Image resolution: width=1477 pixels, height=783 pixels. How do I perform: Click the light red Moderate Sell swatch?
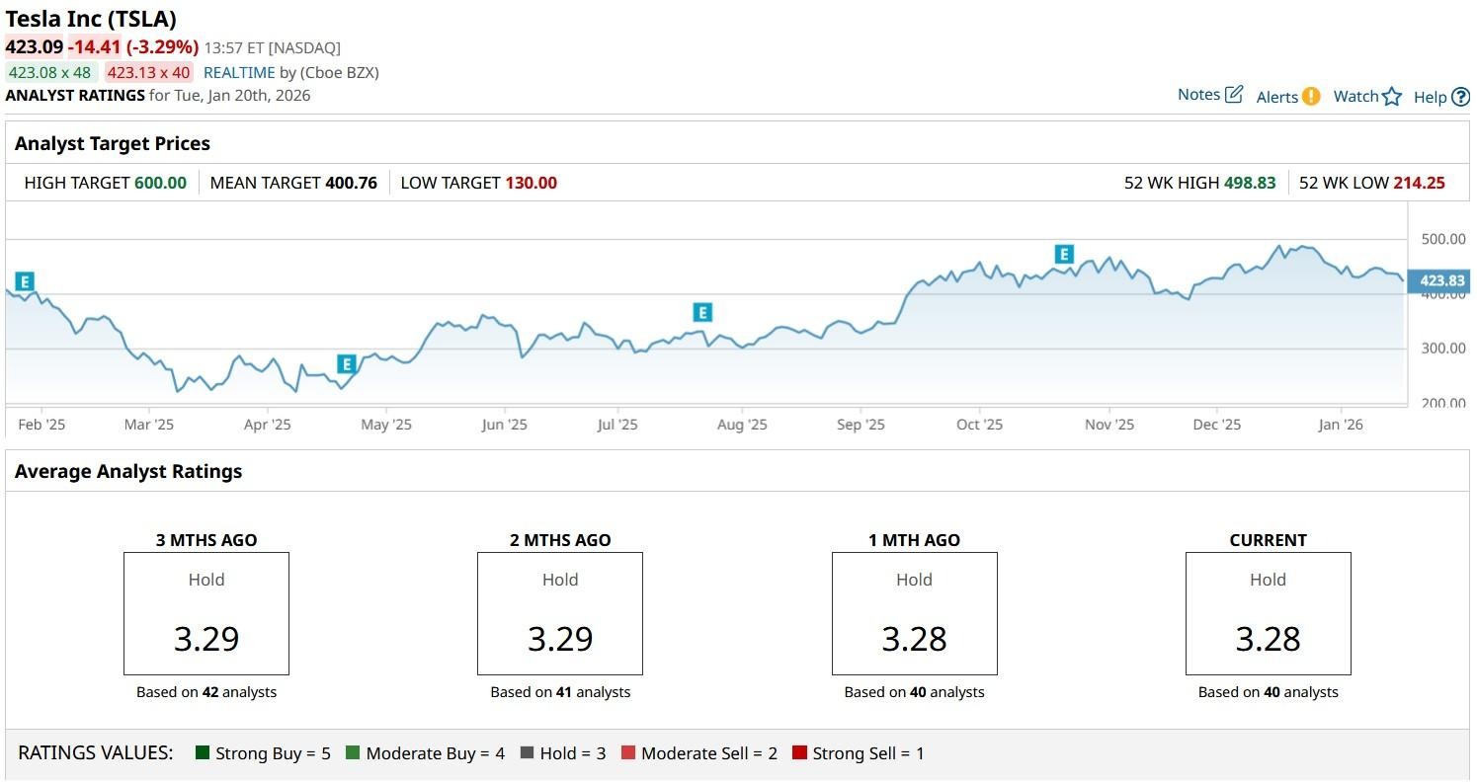(628, 753)
